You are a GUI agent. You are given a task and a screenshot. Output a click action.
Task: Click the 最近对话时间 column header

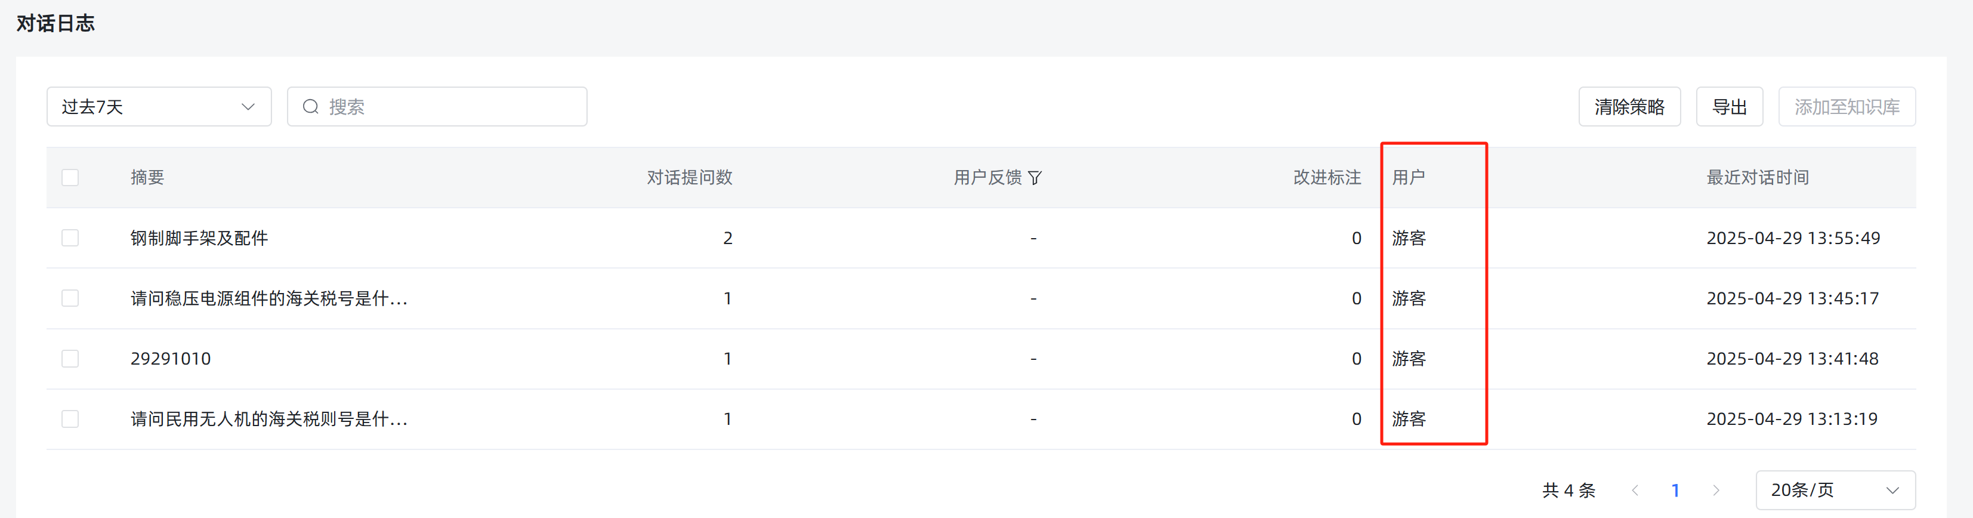click(x=1757, y=178)
